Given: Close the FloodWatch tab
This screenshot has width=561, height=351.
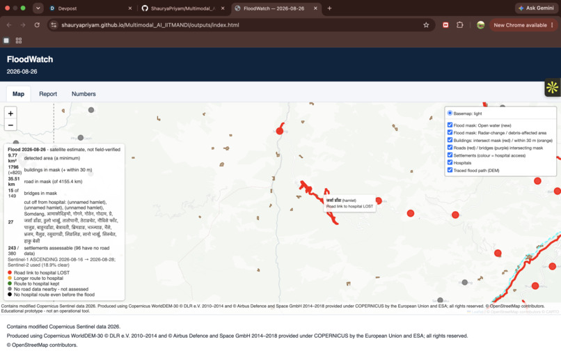Looking at the screenshot, I should pyautogui.click(x=315, y=8).
